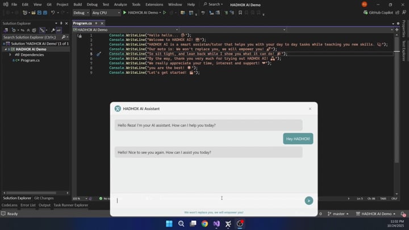Click the HADHOX AI Assistant logo icon
Viewport: 409px width, 230px height.
(x=118, y=108)
